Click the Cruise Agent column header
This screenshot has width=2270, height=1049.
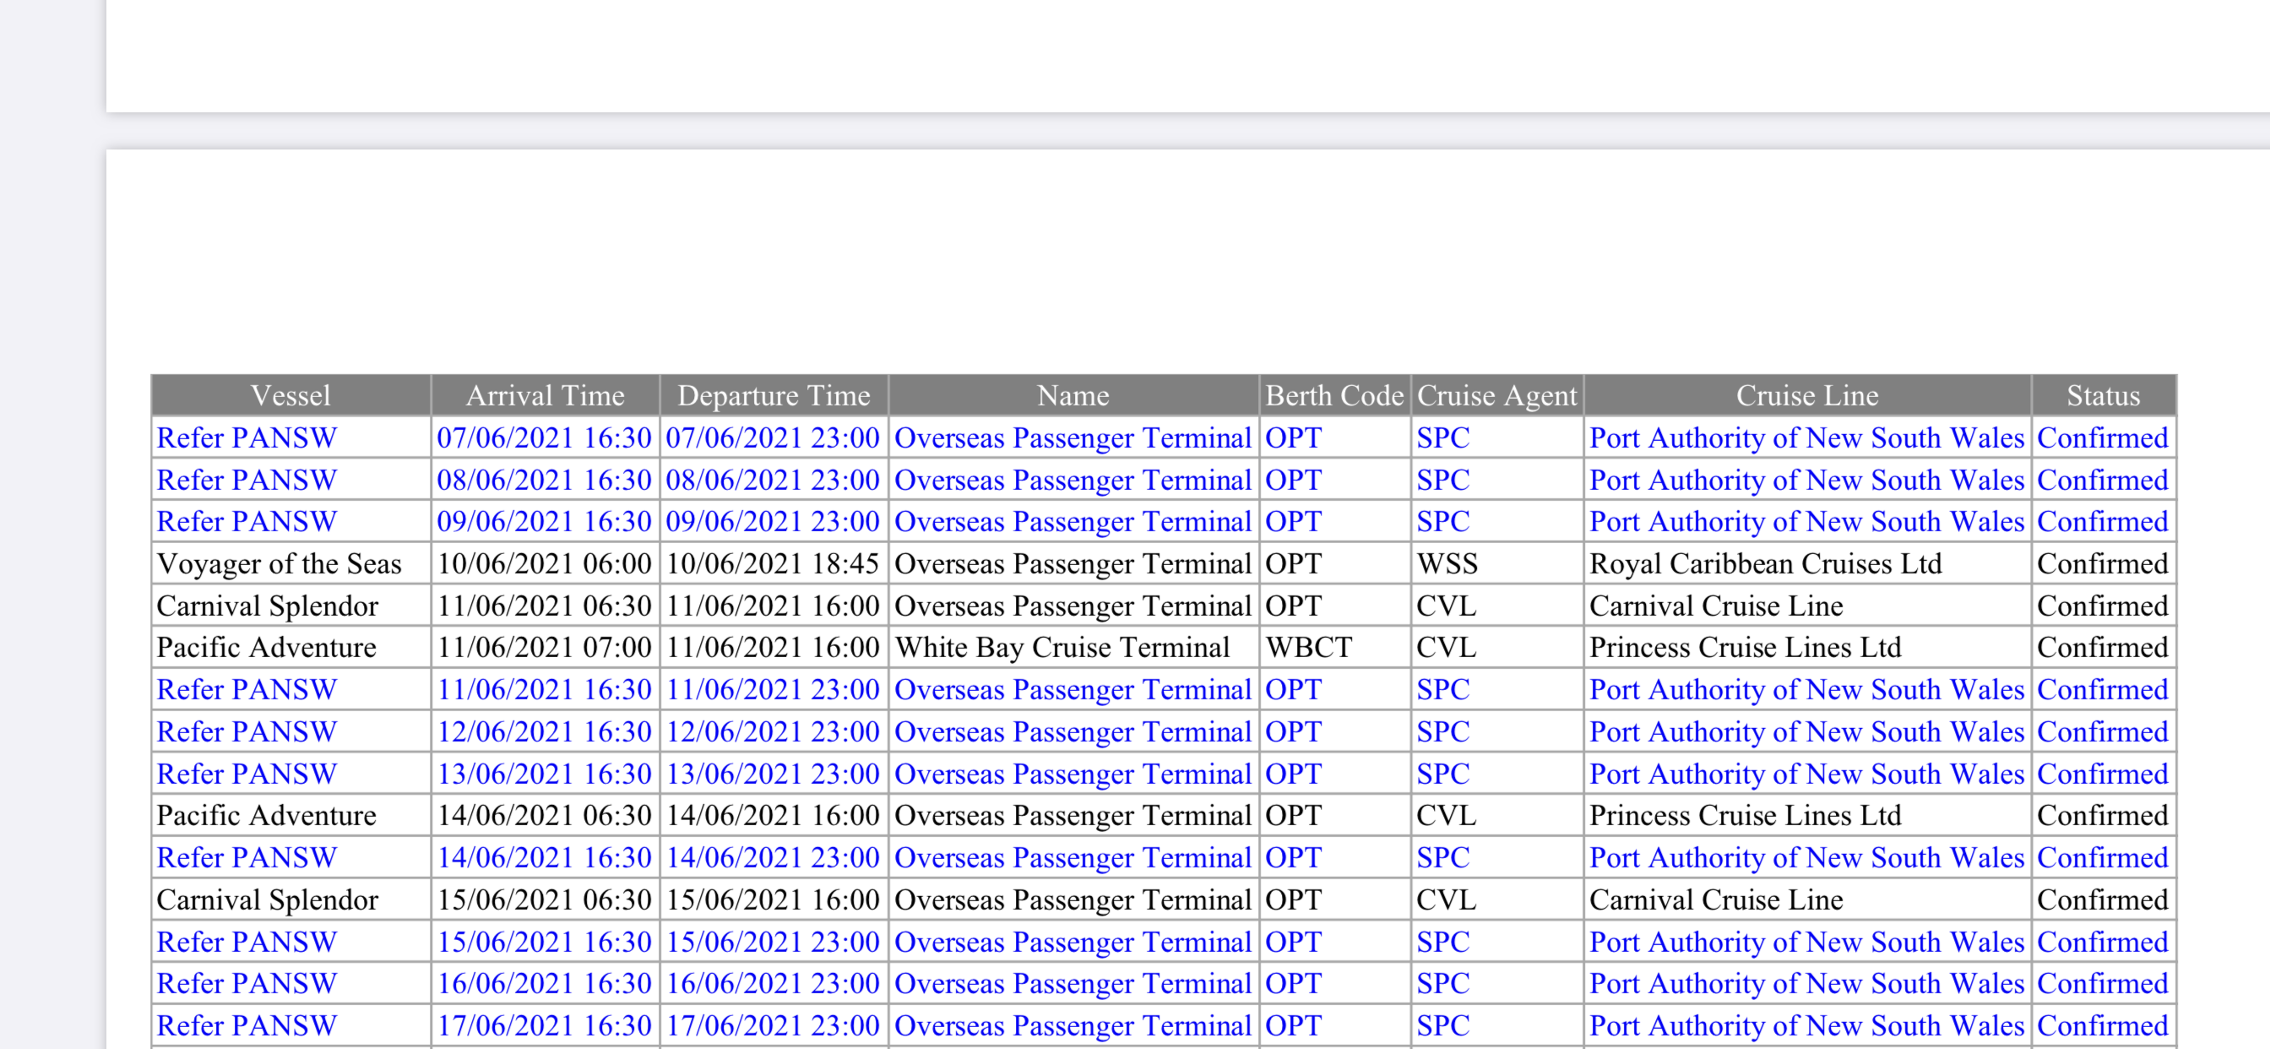pos(1496,396)
